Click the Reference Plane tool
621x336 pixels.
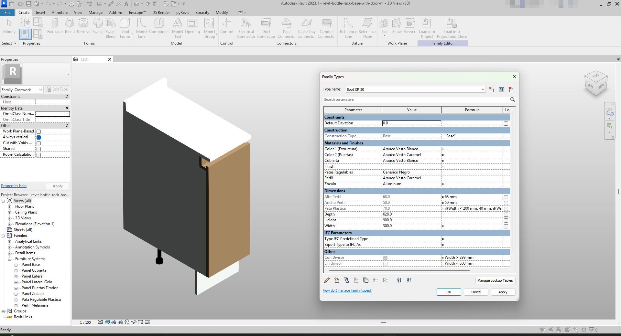(x=367, y=28)
